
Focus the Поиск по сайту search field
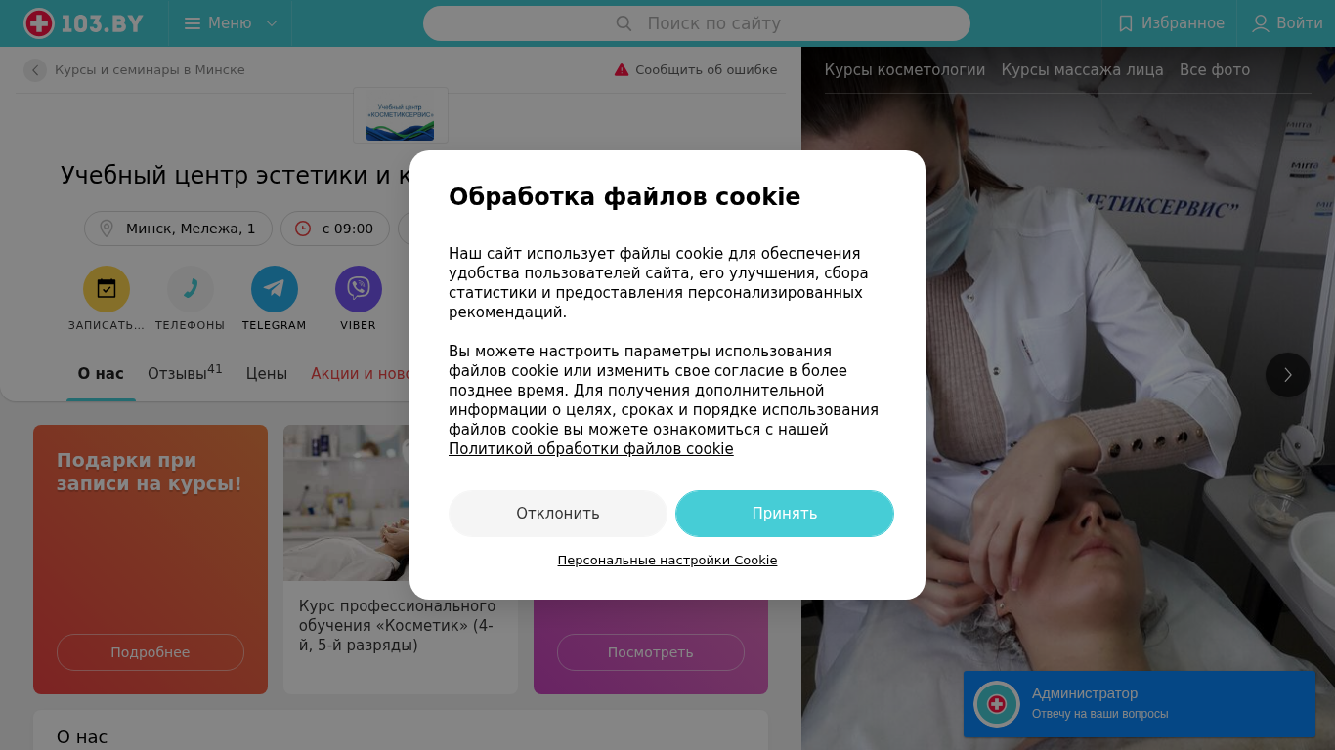697,23
